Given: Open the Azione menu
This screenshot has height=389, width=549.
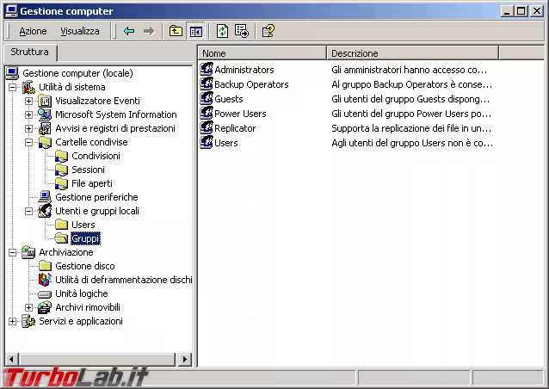Looking at the screenshot, I should point(34,31).
